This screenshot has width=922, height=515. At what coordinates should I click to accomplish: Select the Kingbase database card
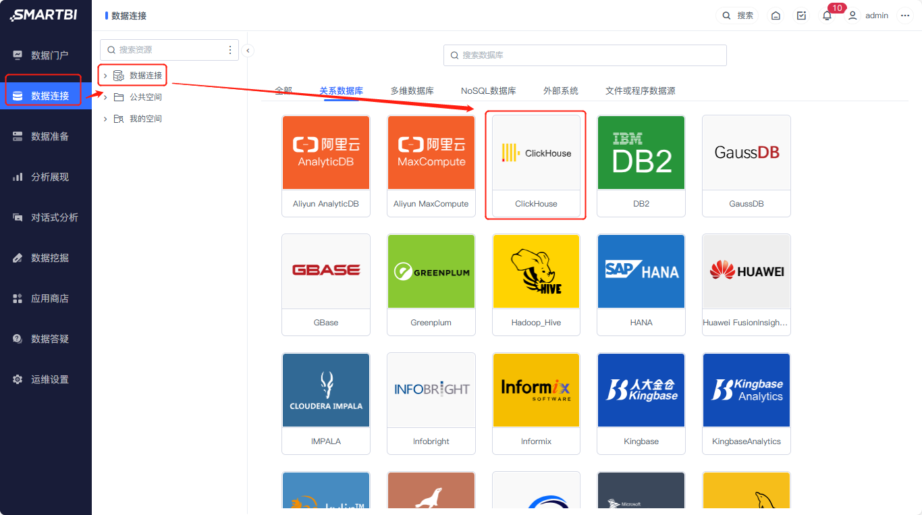tap(641, 404)
